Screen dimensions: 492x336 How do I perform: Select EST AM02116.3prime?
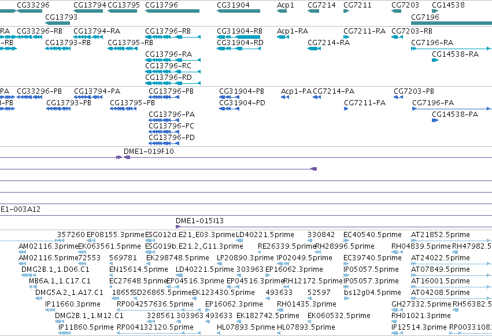coord(23,252)
